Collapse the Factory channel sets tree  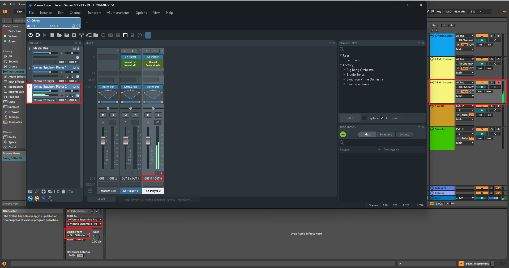point(341,65)
